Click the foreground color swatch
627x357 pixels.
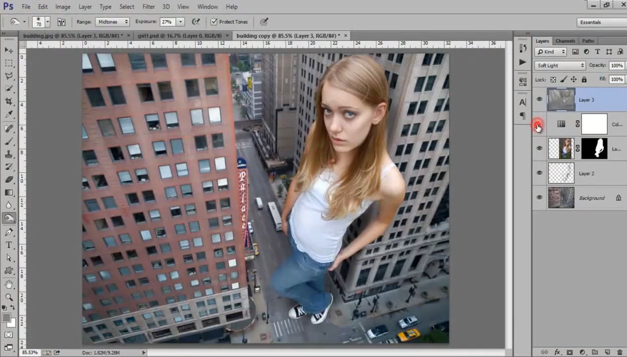6,318
